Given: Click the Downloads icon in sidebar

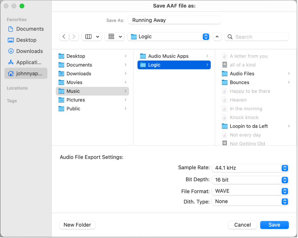Looking at the screenshot, I should click(x=11, y=51).
